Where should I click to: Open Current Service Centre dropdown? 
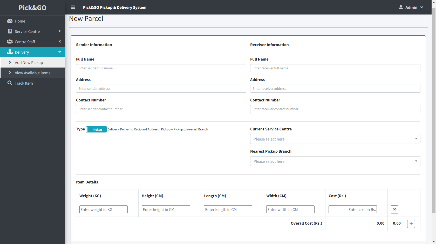tap(335, 139)
